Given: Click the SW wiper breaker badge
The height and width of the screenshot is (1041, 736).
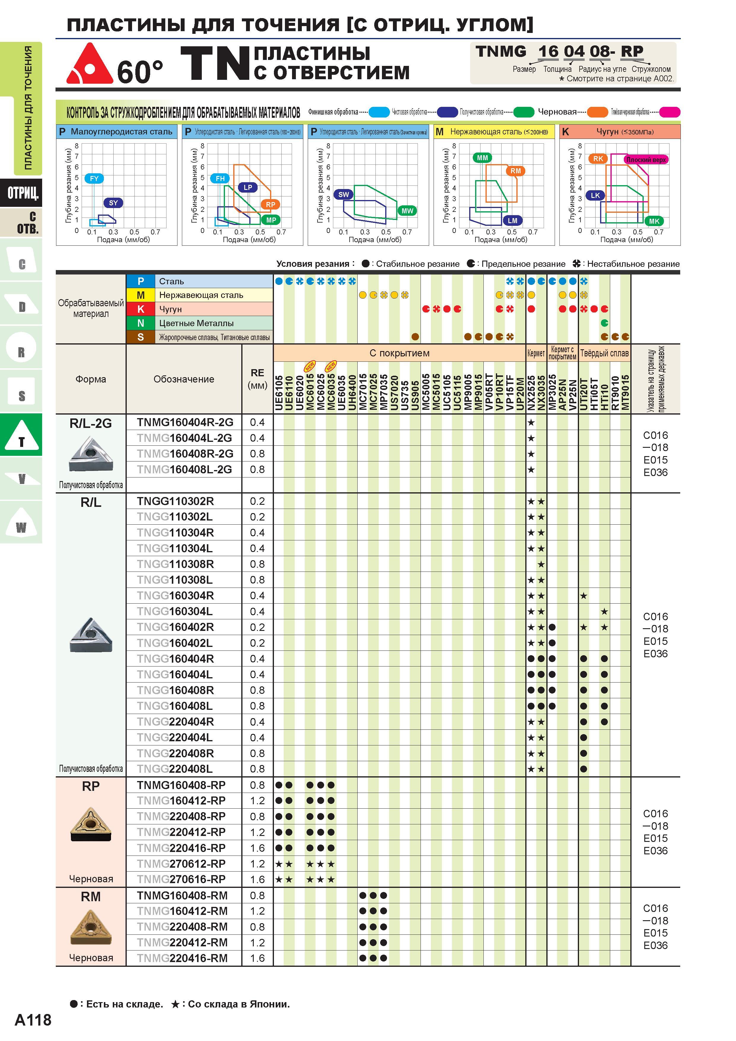Looking at the screenshot, I should pyautogui.click(x=344, y=194).
